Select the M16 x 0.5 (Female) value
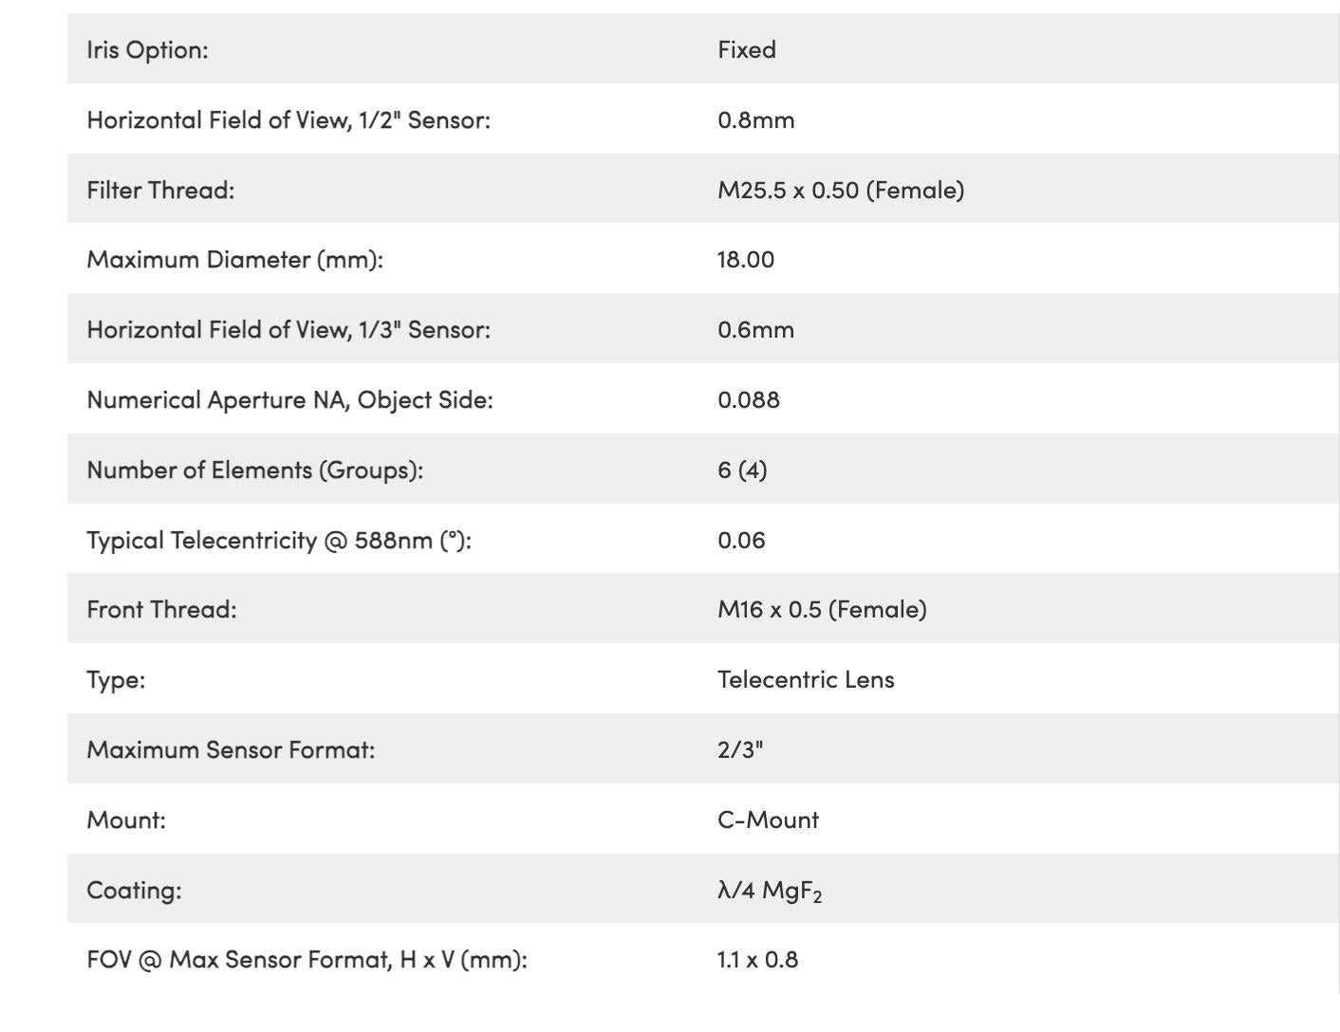Image resolution: width=1340 pixels, height=1032 pixels. [x=822, y=609]
